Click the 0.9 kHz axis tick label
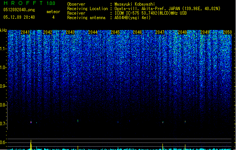 [3, 86]
